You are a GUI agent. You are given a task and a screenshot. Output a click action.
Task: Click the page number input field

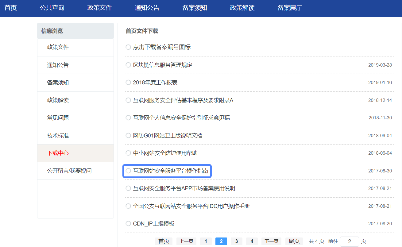click(349, 241)
